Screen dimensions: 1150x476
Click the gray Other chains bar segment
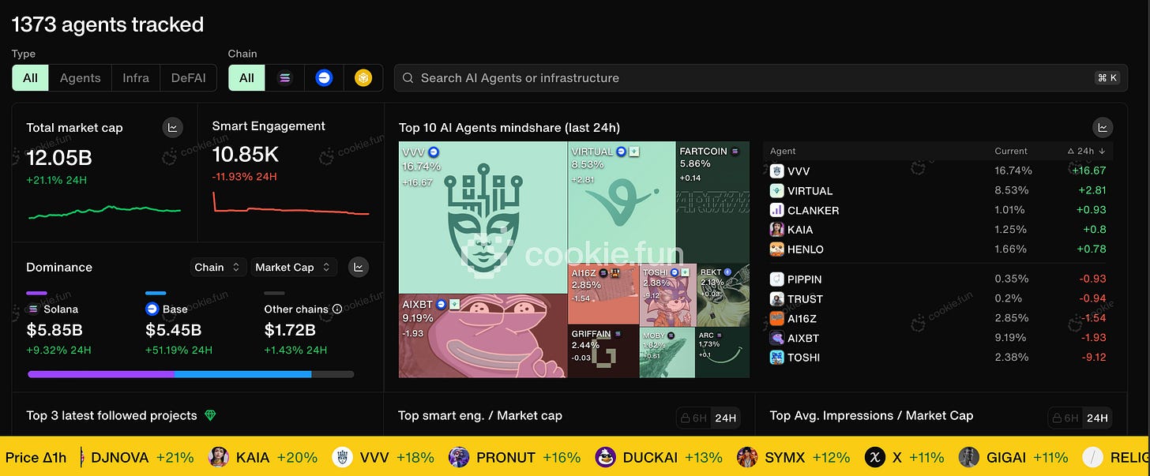333,374
